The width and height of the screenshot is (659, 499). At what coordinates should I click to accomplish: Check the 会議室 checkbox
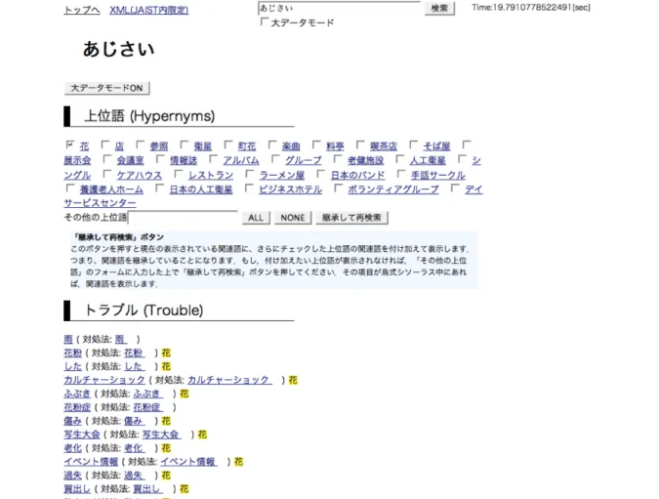click(x=107, y=159)
